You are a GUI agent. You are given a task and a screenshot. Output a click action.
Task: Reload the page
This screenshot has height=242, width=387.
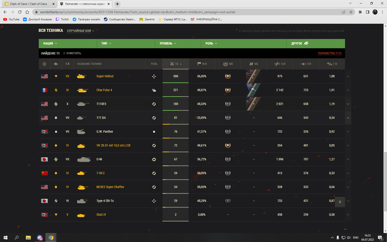click(x=20, y=12)
